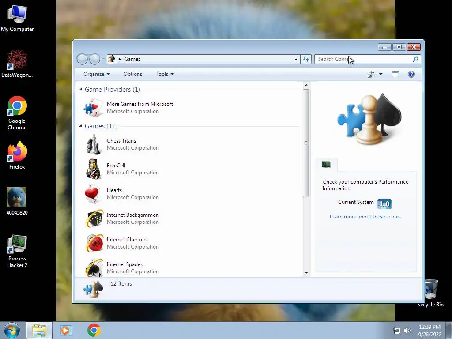
Task: Click the refresh button beside address bar
Action: 305,60
